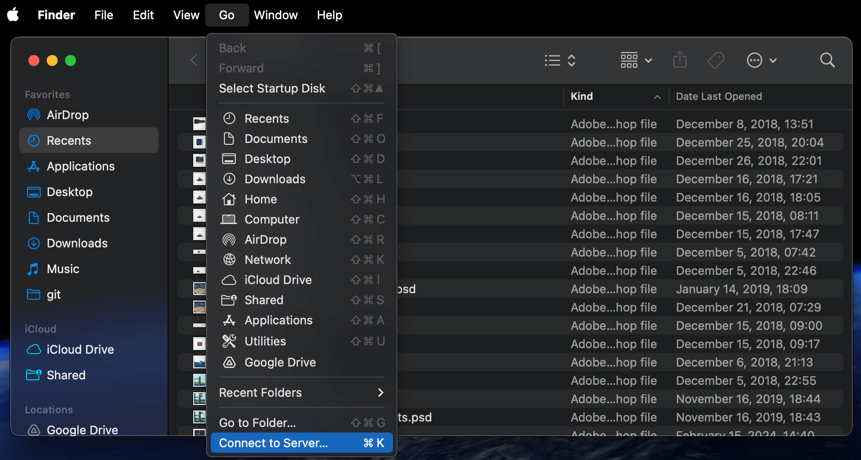Click the Edit Tags toolbar icon
The height and width of the screenshot is (460, 861).
click(716, 60)
